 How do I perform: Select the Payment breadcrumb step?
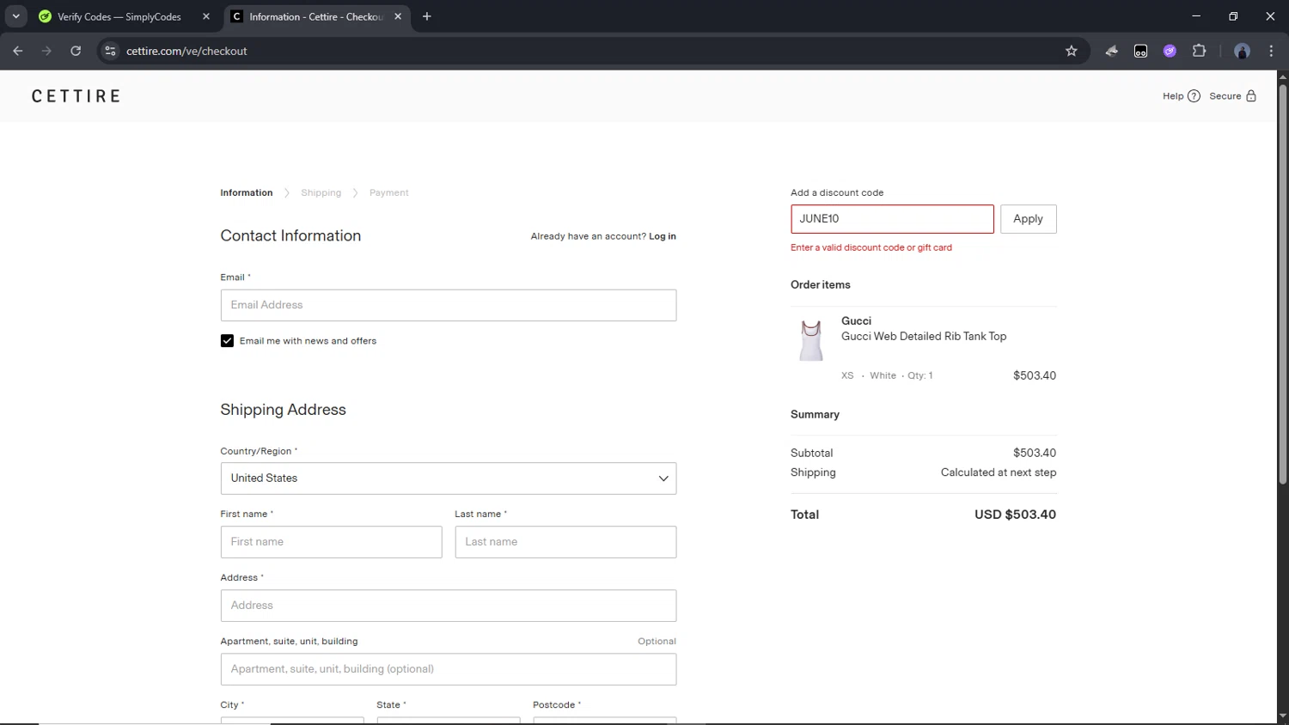click(x=388, y=192)
